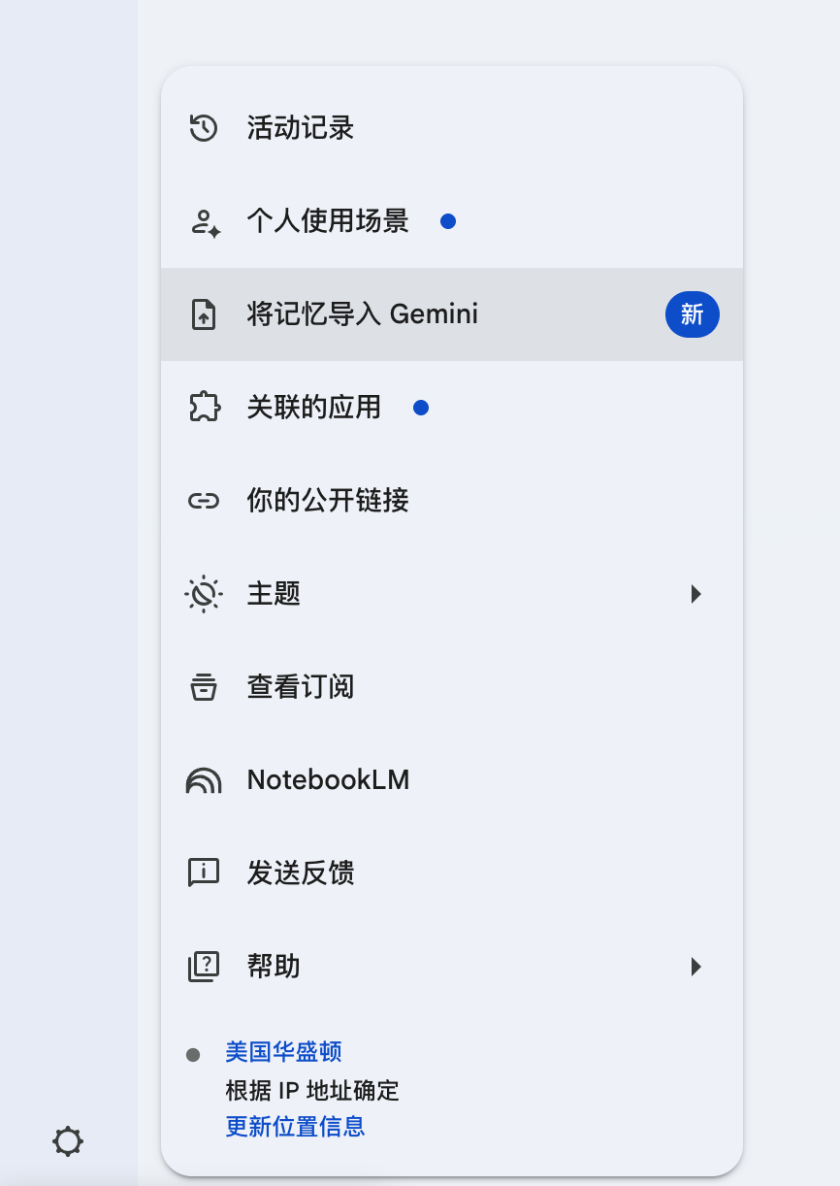Expand the 帮助 submenu arrow
The height and width of the screenshot is (1186, 840).
[x=695, y=966]
